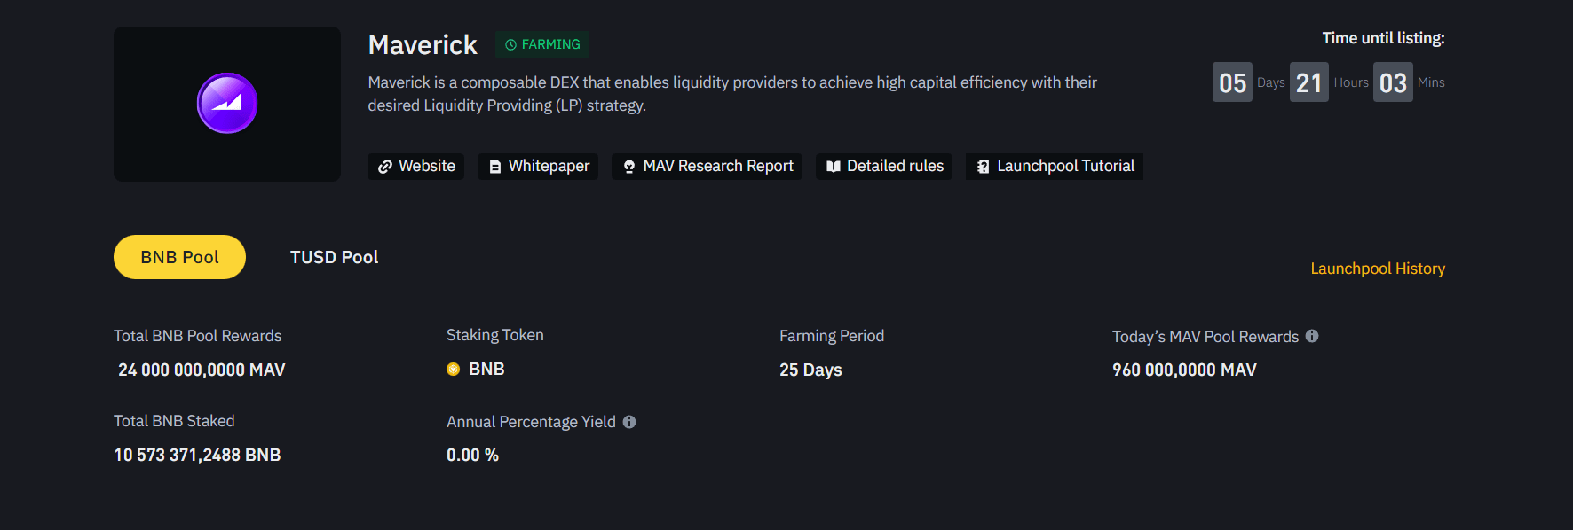Click the Maverick description paragraph
Viewport: 1573px width, 530px height.
(x=732, y=94)
